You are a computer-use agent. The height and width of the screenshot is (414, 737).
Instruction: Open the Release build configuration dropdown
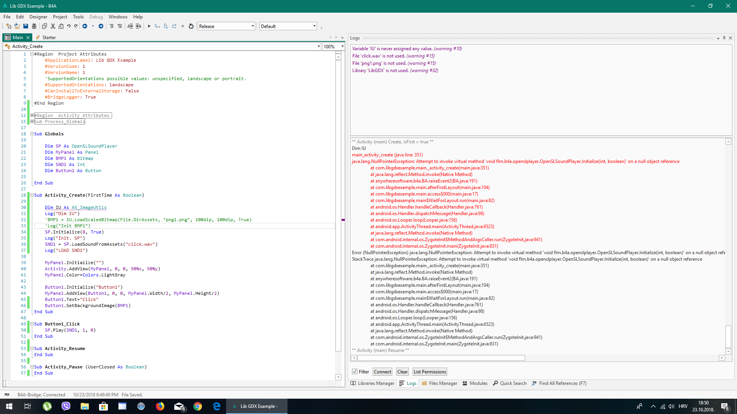[x=253, y=26]
